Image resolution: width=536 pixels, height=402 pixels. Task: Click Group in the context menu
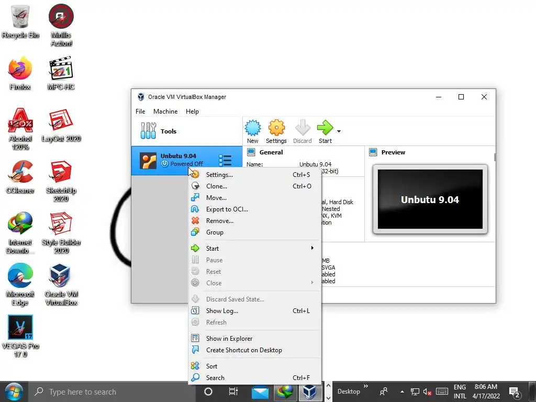click(255, 232)
